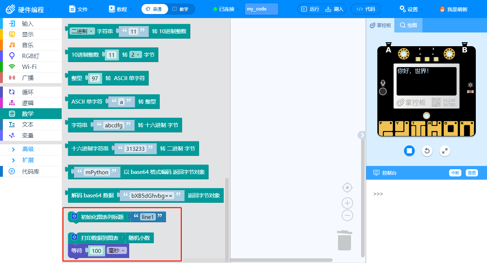Open the 代码 code view
Image resolution: width=487 pixels, height=263 pixels.
[365, 9]
